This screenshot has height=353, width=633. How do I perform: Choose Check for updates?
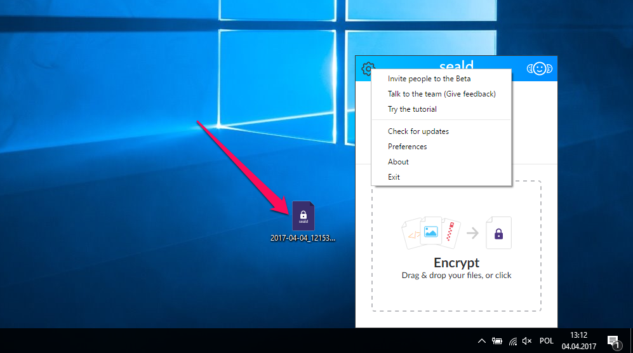click(x=441, y=131)
